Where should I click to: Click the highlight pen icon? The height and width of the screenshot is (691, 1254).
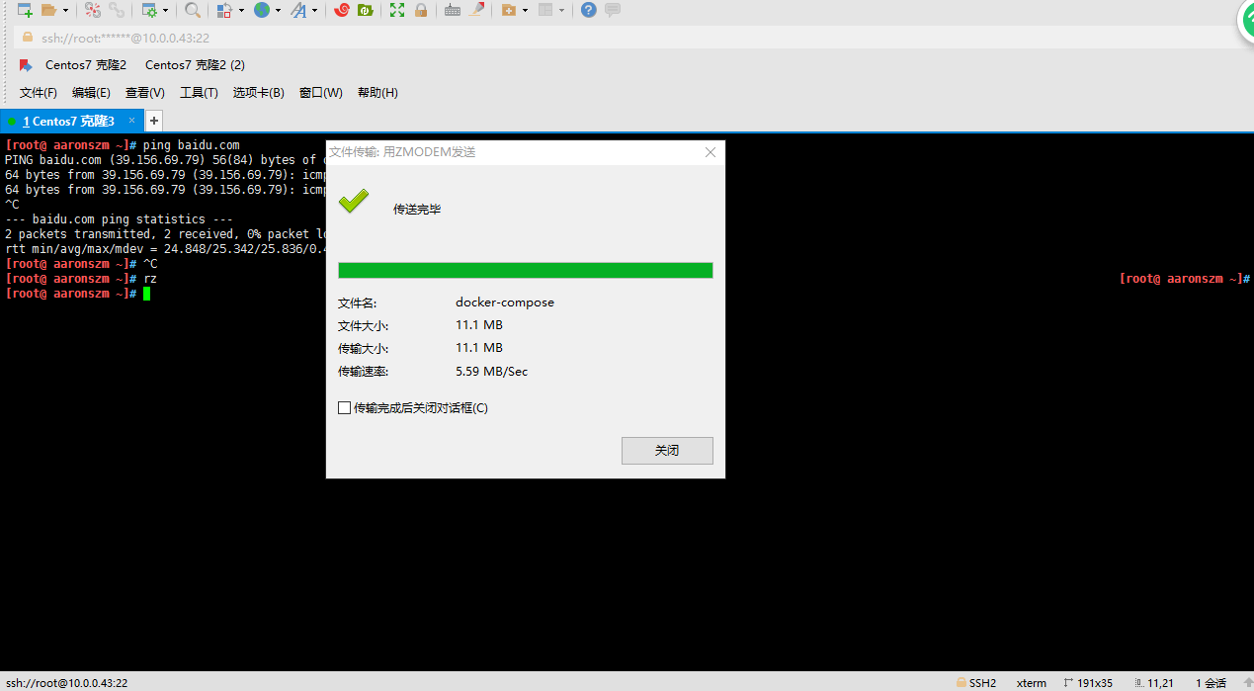pyautogui.click(x=476, y=10)
